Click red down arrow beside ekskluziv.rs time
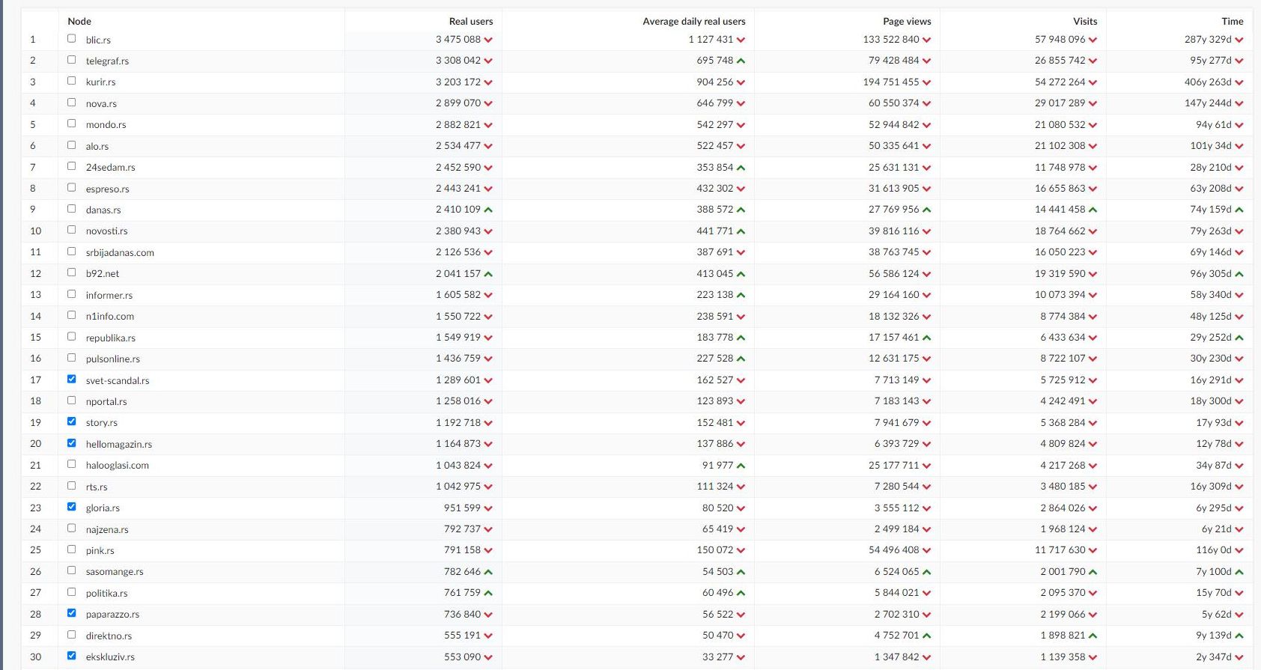Viewport: 1261px width, 670px height. click(x=1239, y=657)
